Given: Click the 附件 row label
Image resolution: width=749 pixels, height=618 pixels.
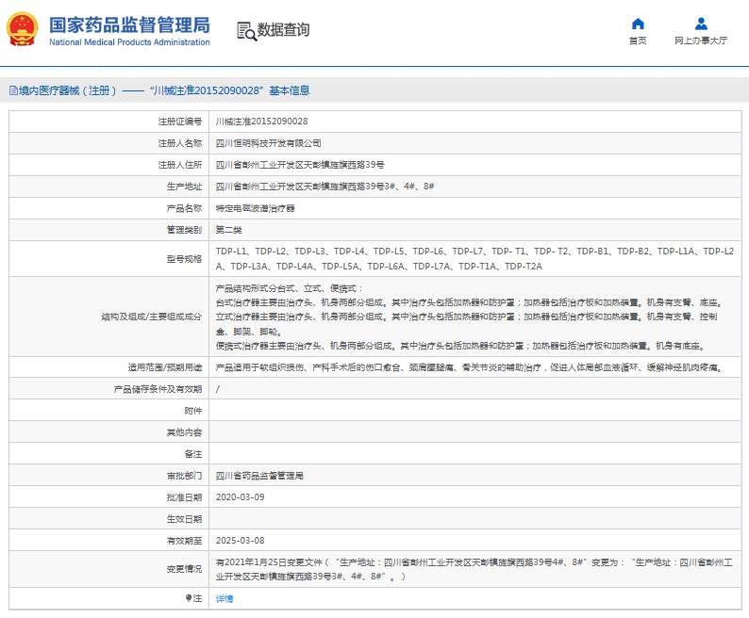Looking at the screenshot, I should tap(193, 411).
